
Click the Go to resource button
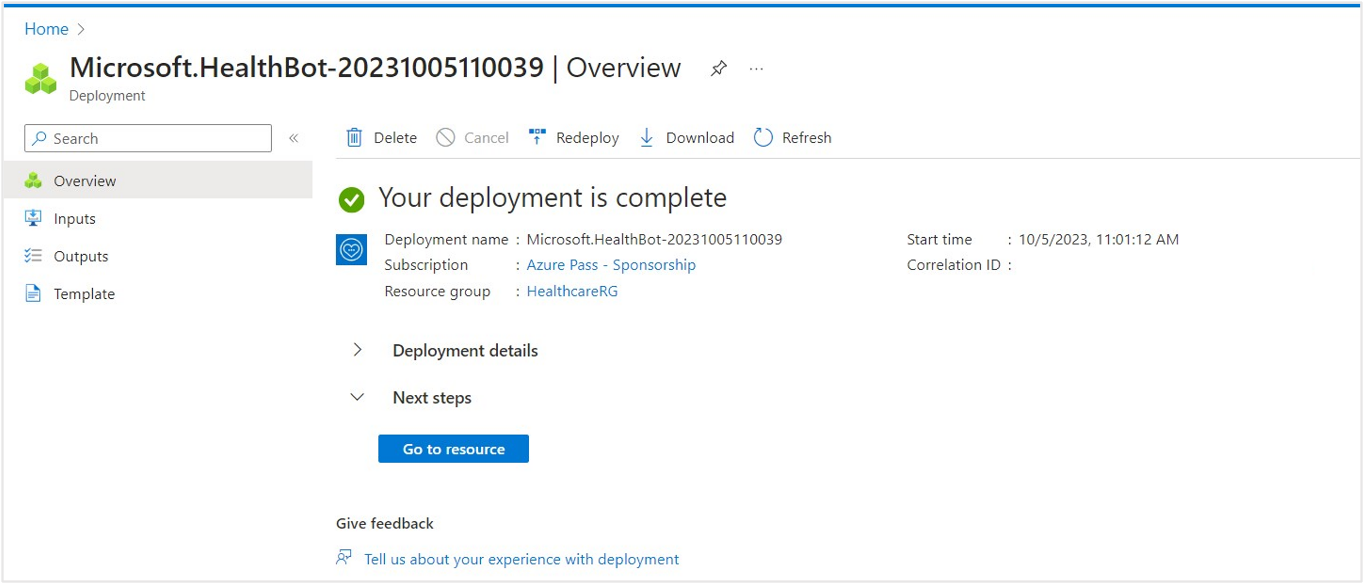point(453,449)
